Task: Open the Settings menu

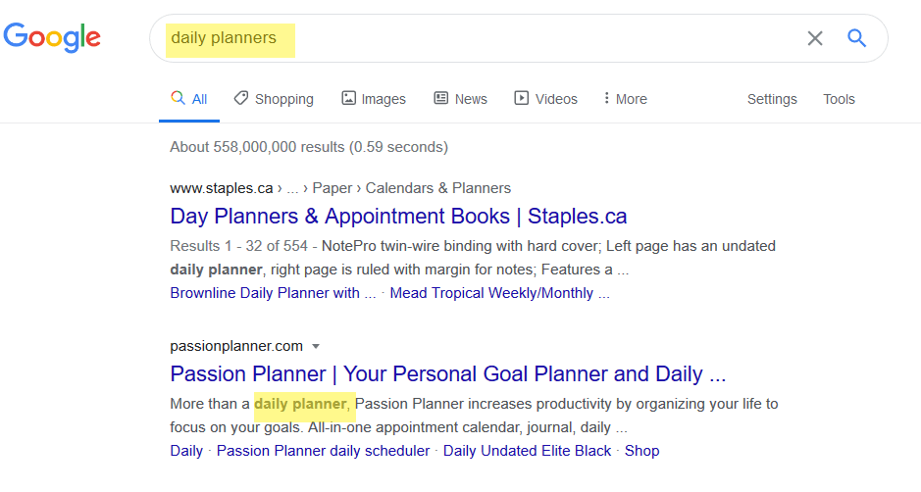Action: 772,99
